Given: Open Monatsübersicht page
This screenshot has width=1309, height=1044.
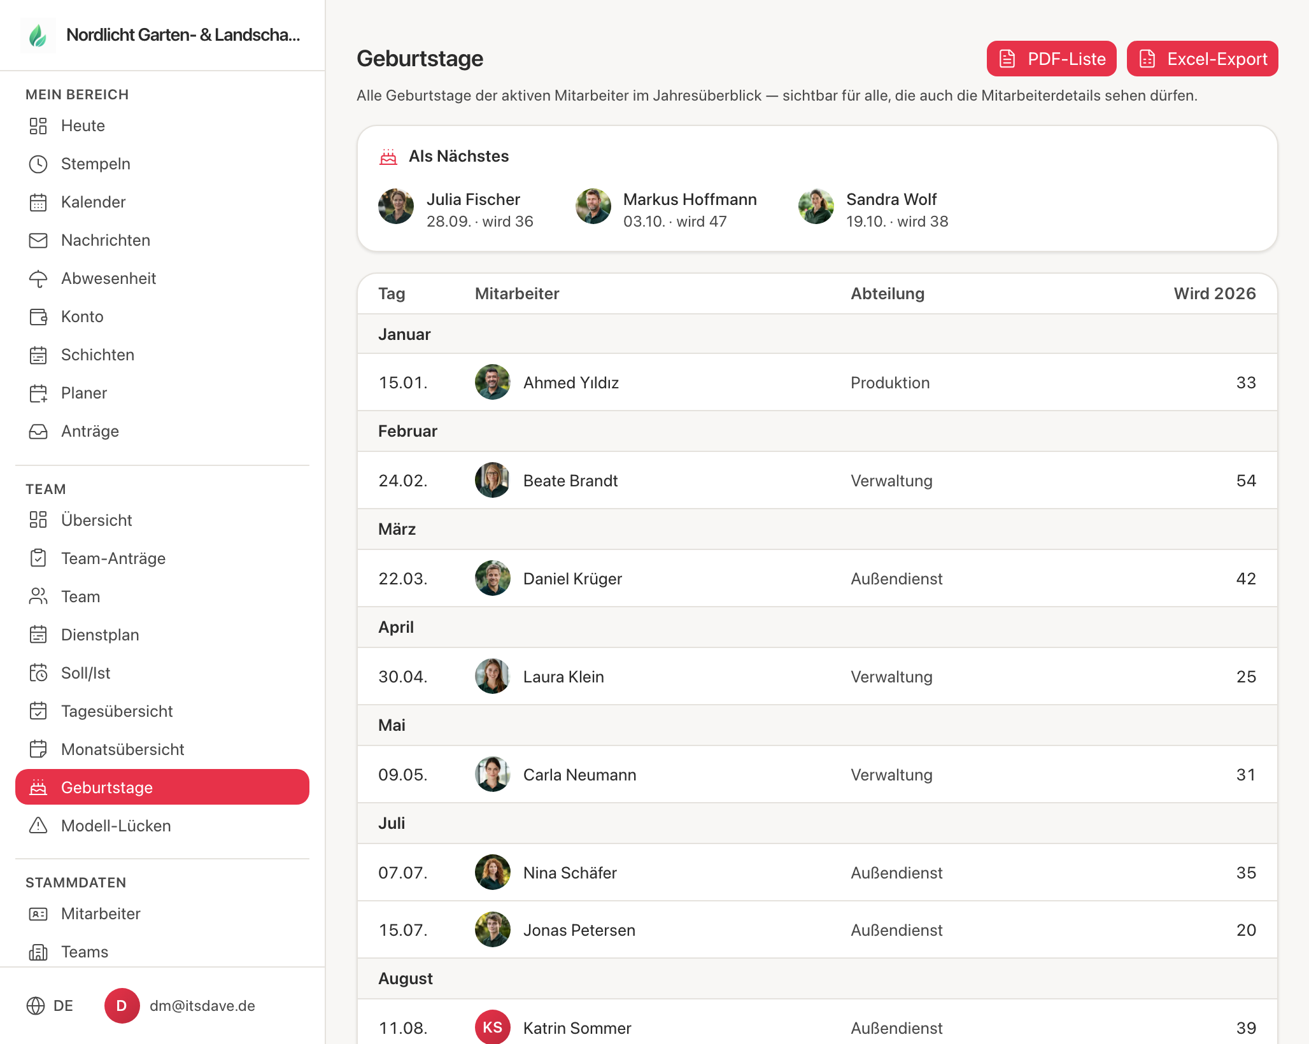Looking at the screenshot, I should coord(162,749).
